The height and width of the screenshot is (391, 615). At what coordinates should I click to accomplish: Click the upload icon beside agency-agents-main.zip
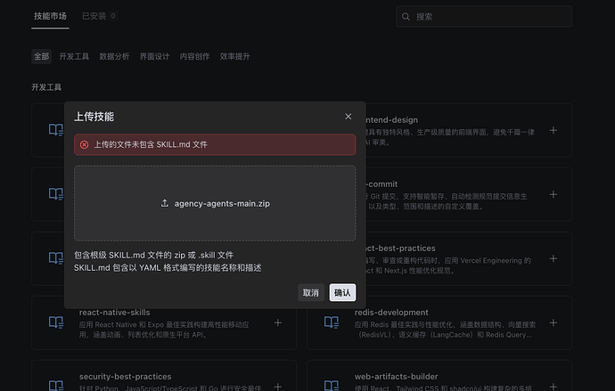tap(165, 203)
